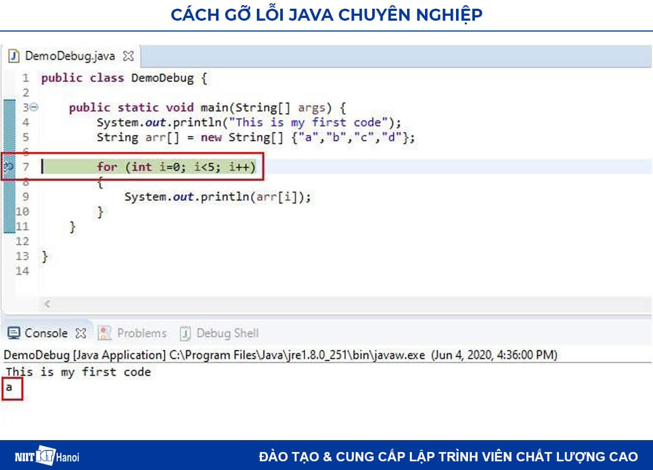This screenshot has height=470, width=653.
Task: Close the Console view using its X
Action: tap(81, 333)
